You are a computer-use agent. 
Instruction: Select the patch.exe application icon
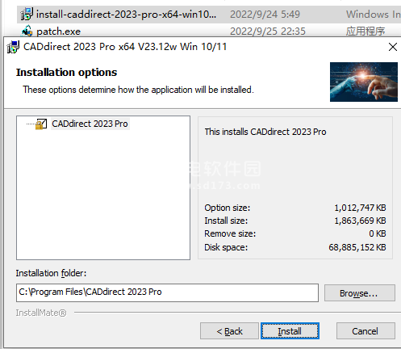pyautogui.click(x=27, y=32)
